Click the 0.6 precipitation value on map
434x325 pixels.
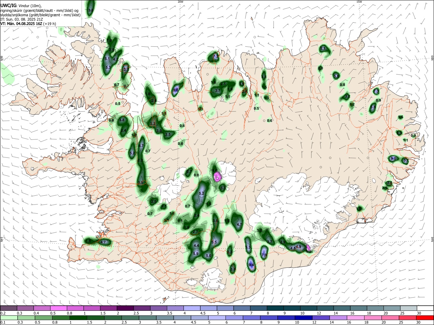point(270,121)
